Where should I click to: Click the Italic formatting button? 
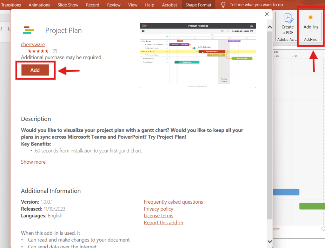1,29
